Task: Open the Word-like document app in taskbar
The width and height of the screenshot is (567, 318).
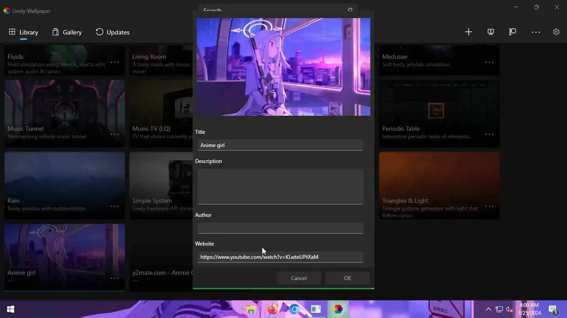Action: [316, 309]
